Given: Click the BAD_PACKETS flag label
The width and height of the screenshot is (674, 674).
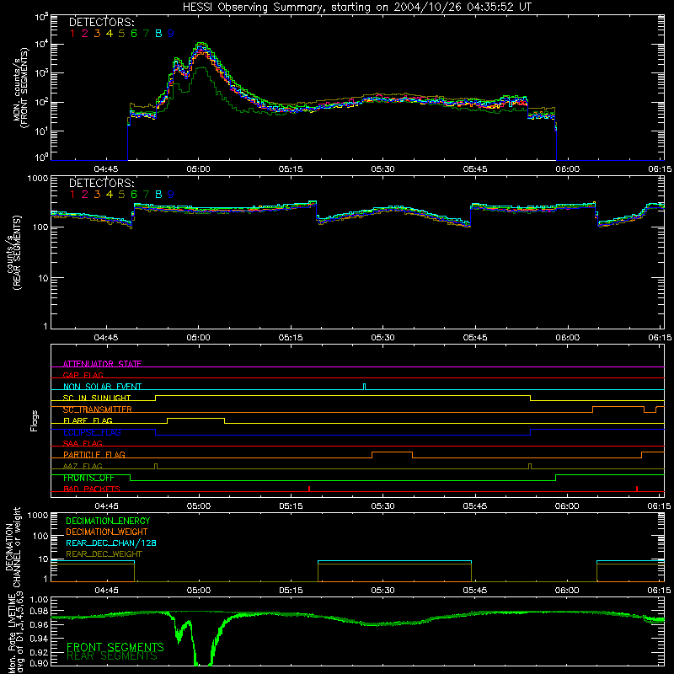Looking at the screenshot, I should pos(92,489).
